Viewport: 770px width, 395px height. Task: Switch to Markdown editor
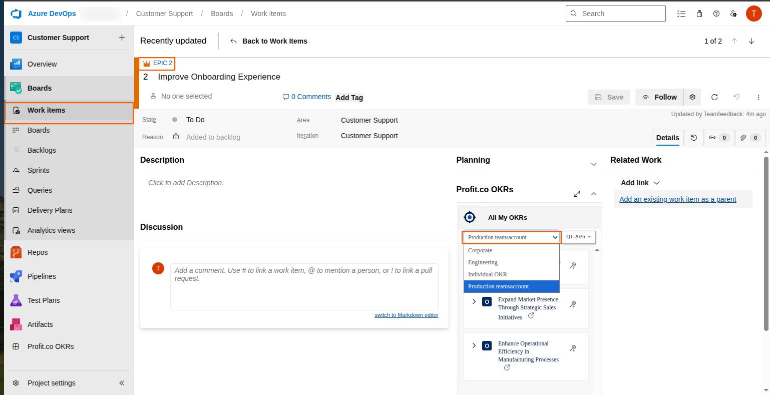[x=406, y=315]
